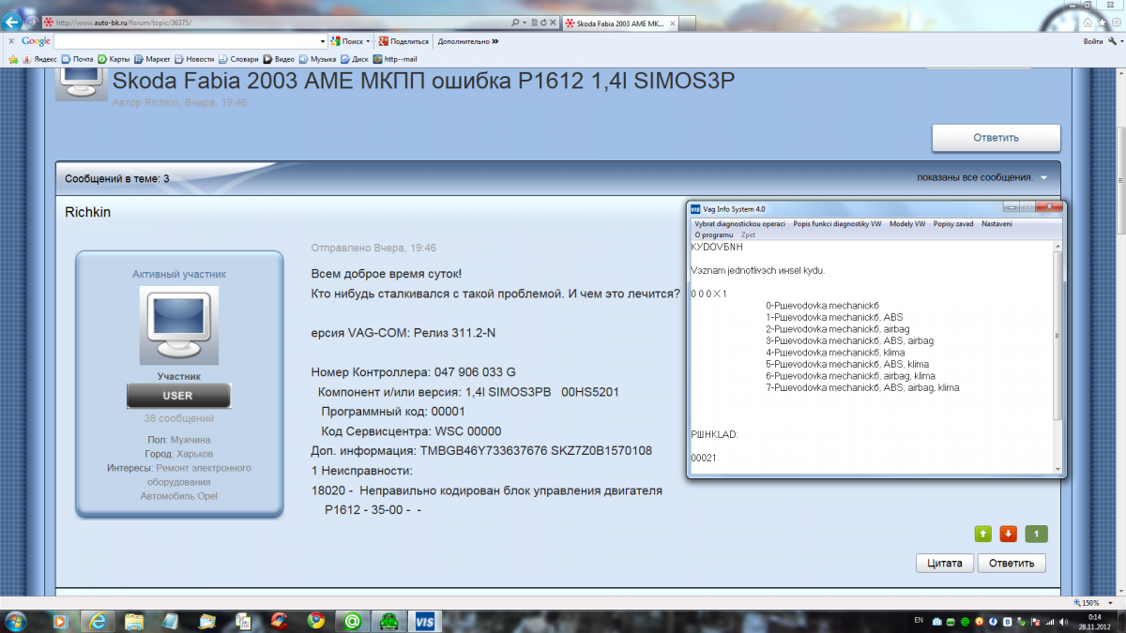Open the Почта bookmark
The width and height of the screenshot is (1126, 633).
77,59
